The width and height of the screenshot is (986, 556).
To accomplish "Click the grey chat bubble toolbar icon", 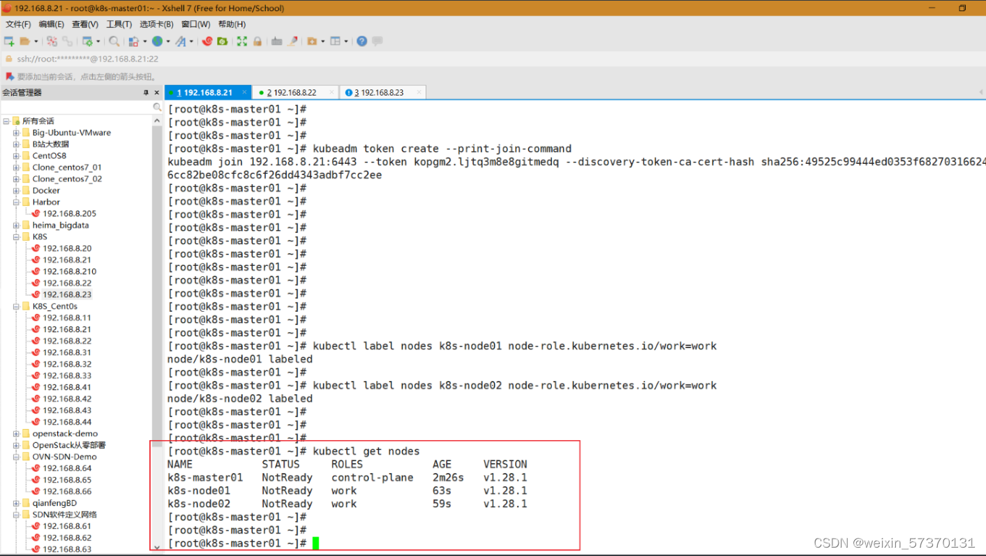I will (x=377, y=41).
